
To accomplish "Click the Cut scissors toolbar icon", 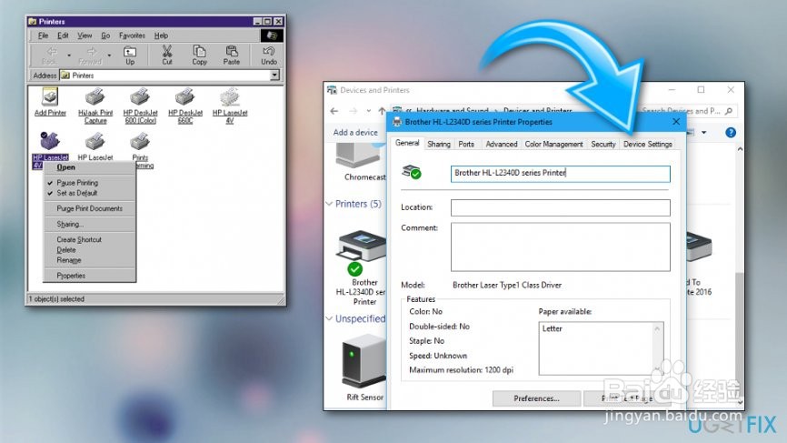I will tap(166, 55).
